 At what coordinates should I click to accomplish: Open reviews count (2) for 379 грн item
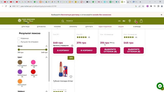89,37
